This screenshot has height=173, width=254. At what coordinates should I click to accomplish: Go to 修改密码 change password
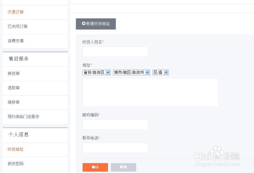pyautogui.click(x=16, y=164)
